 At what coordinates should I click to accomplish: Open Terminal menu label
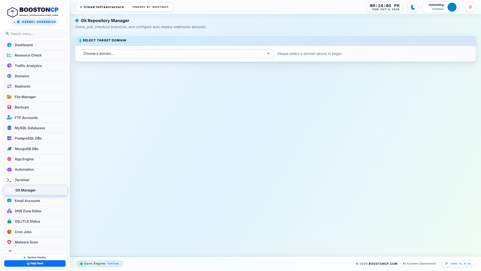(x=22, y=180)
